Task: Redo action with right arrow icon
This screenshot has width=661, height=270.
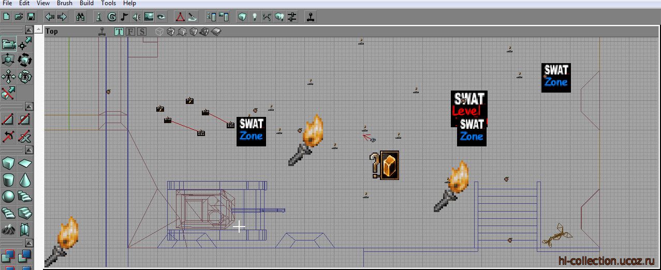Action: (62, 17)
